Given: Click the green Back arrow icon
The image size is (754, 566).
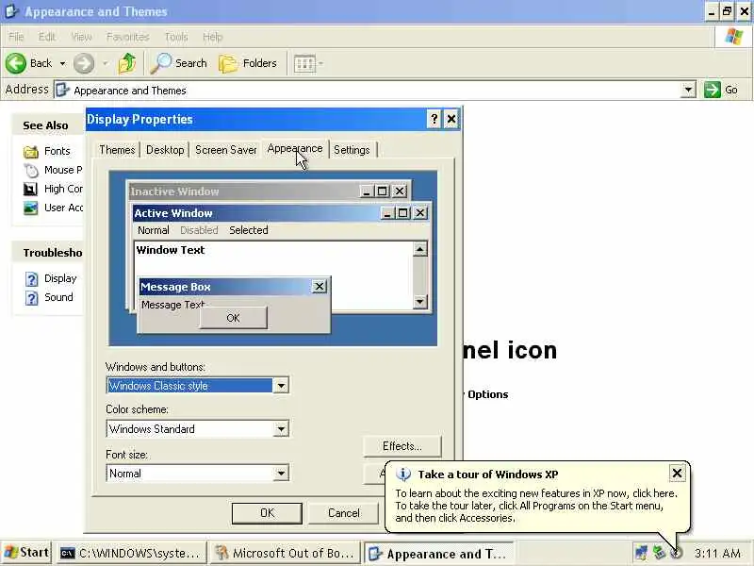Looking at the screenshot, I should [x=16, y=63].
